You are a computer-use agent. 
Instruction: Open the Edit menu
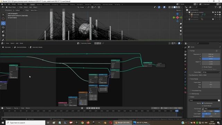click(9, 4)
